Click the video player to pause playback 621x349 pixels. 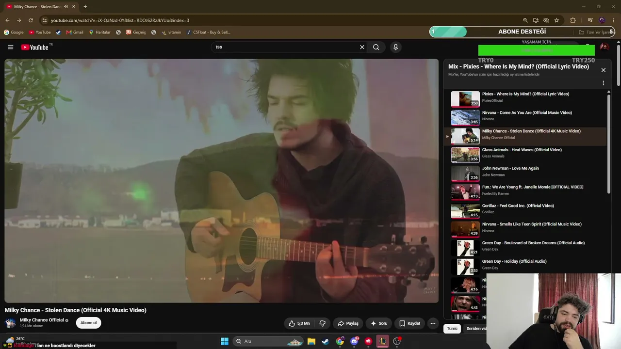point(221,181)
